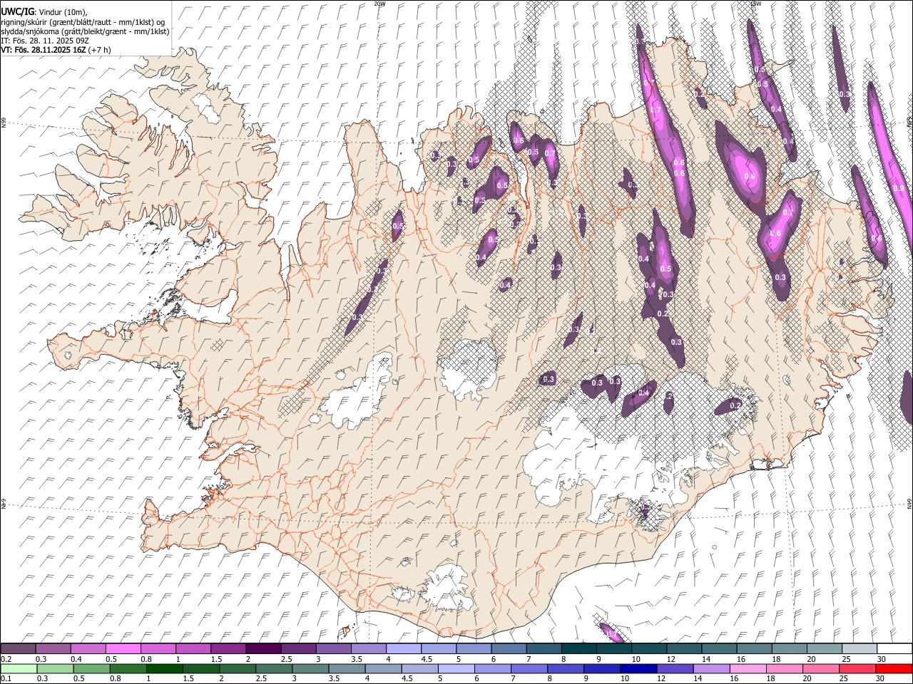Pick upper-row swatch between 1 and 1.5
913x684 pixels.
(193, 649)
